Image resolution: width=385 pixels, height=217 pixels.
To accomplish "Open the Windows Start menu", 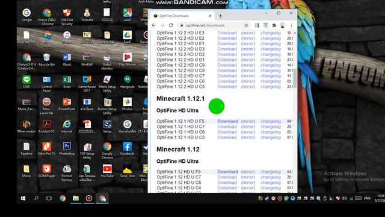I will click(x=23, y=198).
